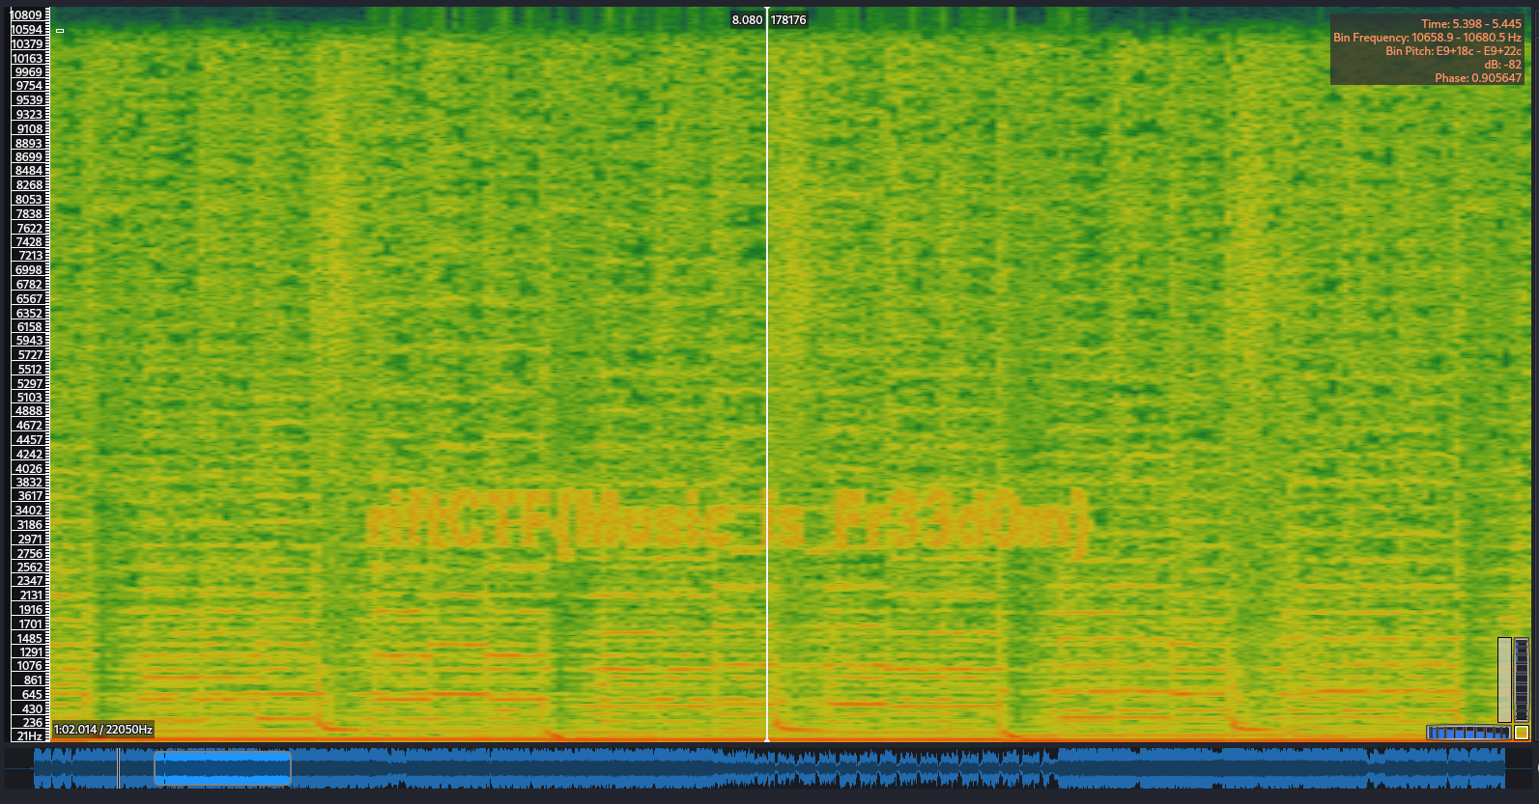Click the 5512 frequency scale label
This screenshot has height=804, width=1539.
[x=30, y=370]
